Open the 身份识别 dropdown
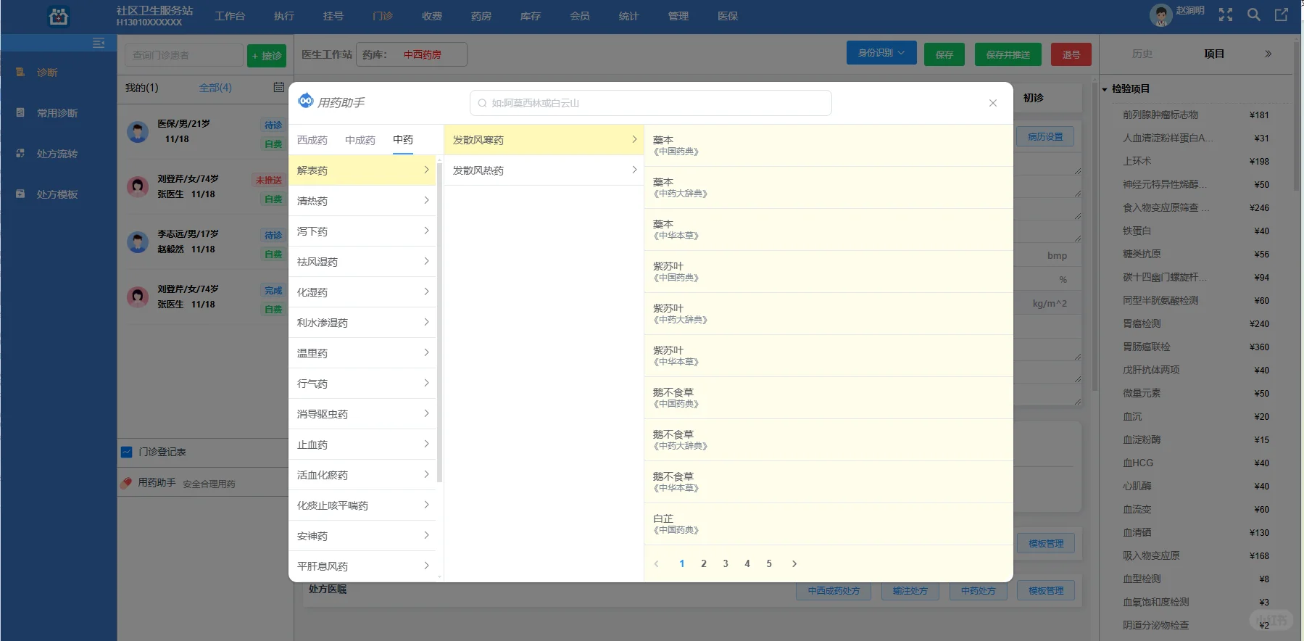The image size is (1304, 641). pos(881,53)
